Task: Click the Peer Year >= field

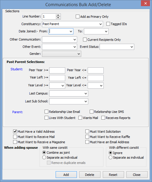Action: (57, 70)
